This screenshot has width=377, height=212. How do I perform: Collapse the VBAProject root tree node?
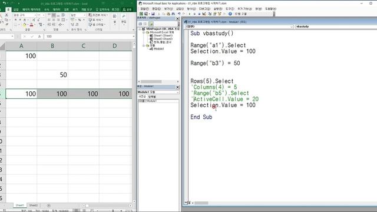[140, 29]
